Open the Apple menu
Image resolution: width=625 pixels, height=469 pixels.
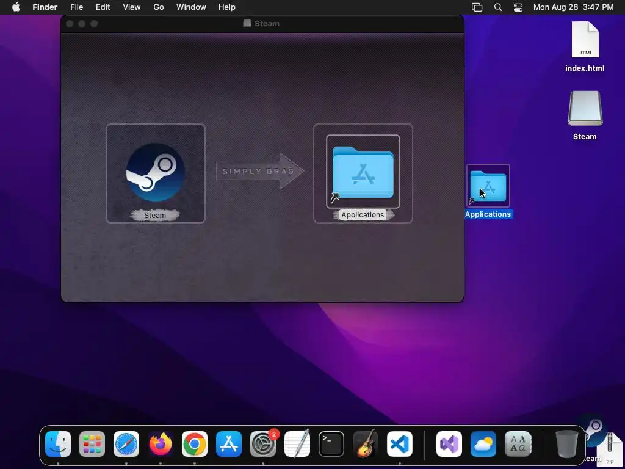[16, 7]
